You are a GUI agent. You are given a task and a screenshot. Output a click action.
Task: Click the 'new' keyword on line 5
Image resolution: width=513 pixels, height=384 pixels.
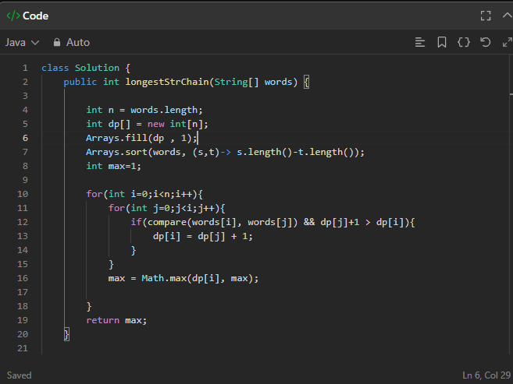pyautogui.click(x=155, y=124)
